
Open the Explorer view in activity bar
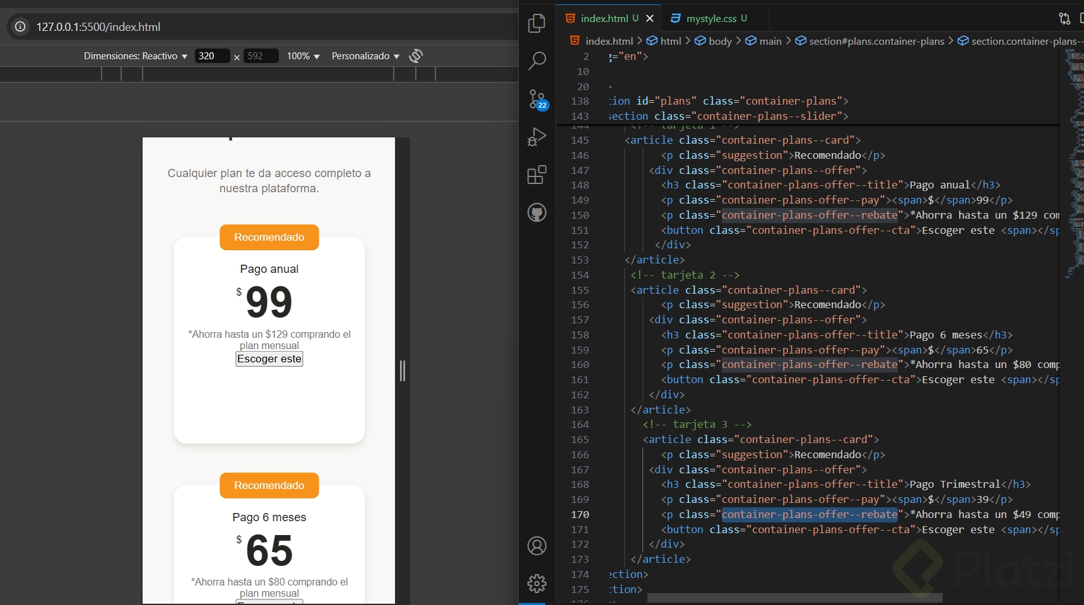[x=536, y=23]
